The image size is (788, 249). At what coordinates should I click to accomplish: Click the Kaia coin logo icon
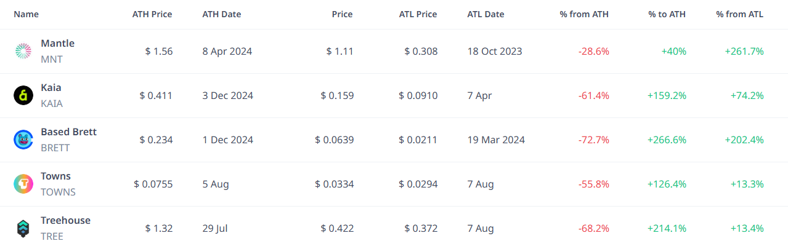coord(23,96)
